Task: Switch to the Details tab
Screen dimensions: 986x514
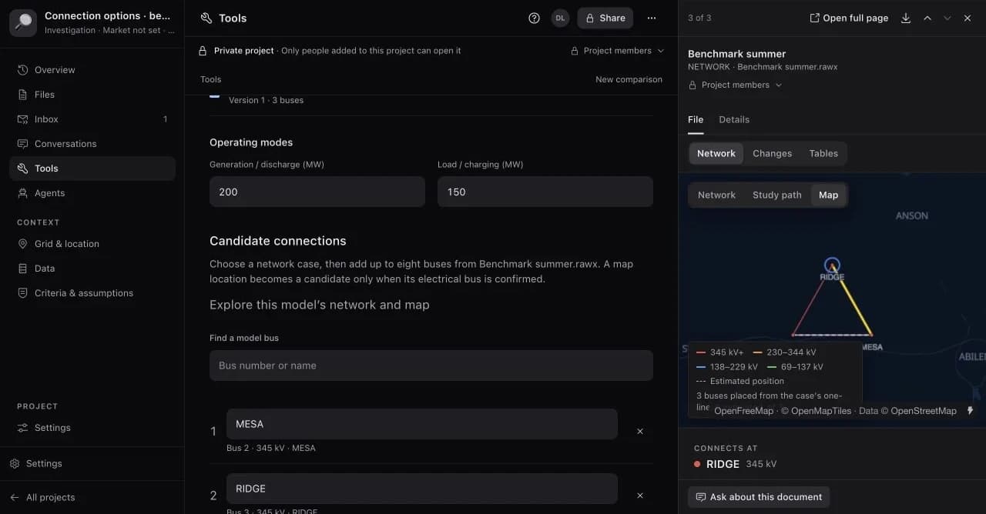Action: pos(734,120)
